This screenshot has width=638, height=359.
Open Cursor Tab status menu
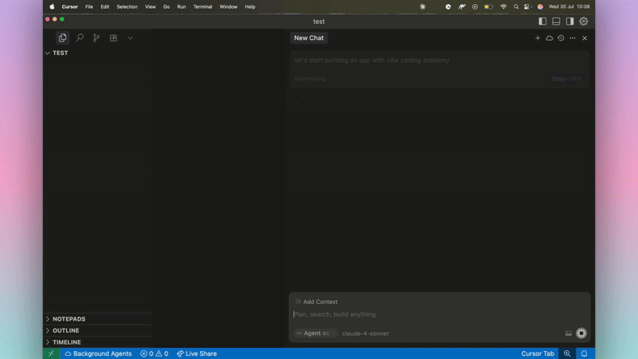coord(538,353)
